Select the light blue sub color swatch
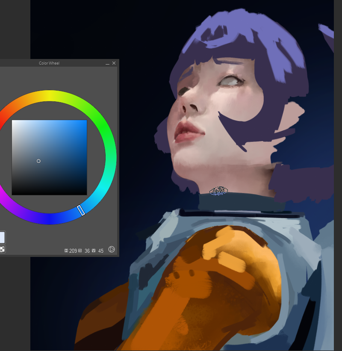The width and height of the screenshot is (342, 351). [2, 237]
